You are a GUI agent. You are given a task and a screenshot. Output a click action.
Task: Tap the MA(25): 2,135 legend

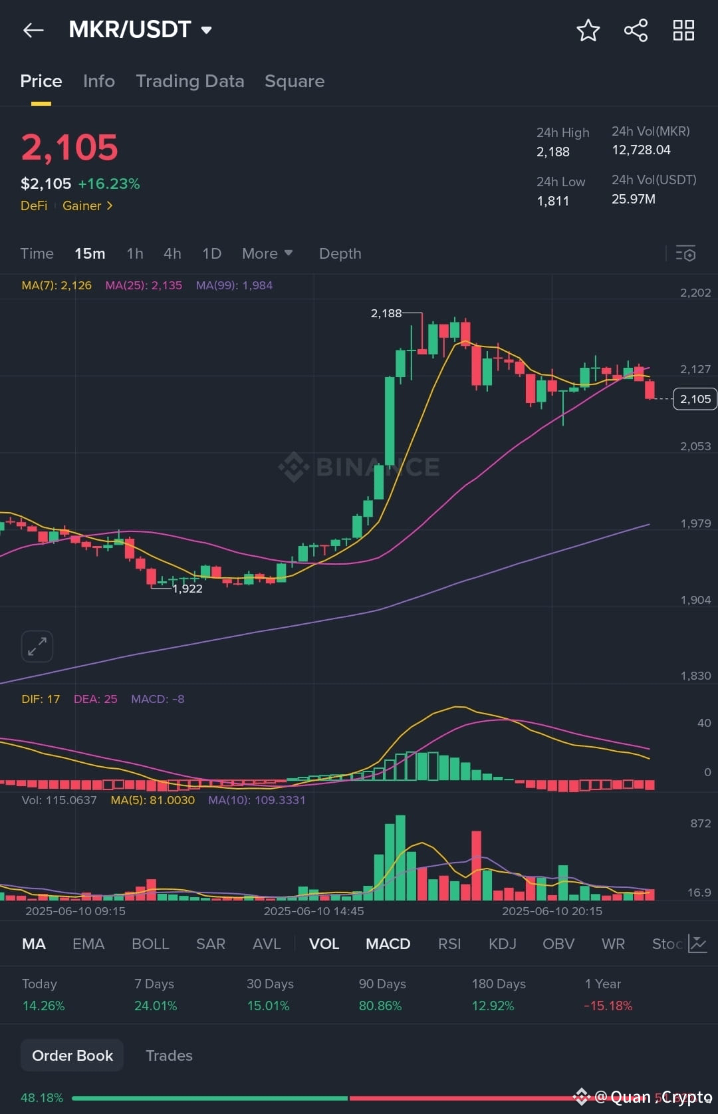coord(144,285)
